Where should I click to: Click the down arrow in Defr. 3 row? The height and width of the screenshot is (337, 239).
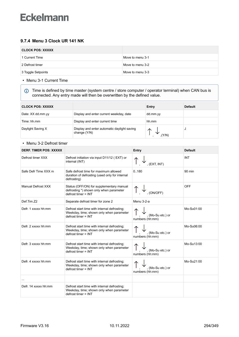(x=144, y=247)
